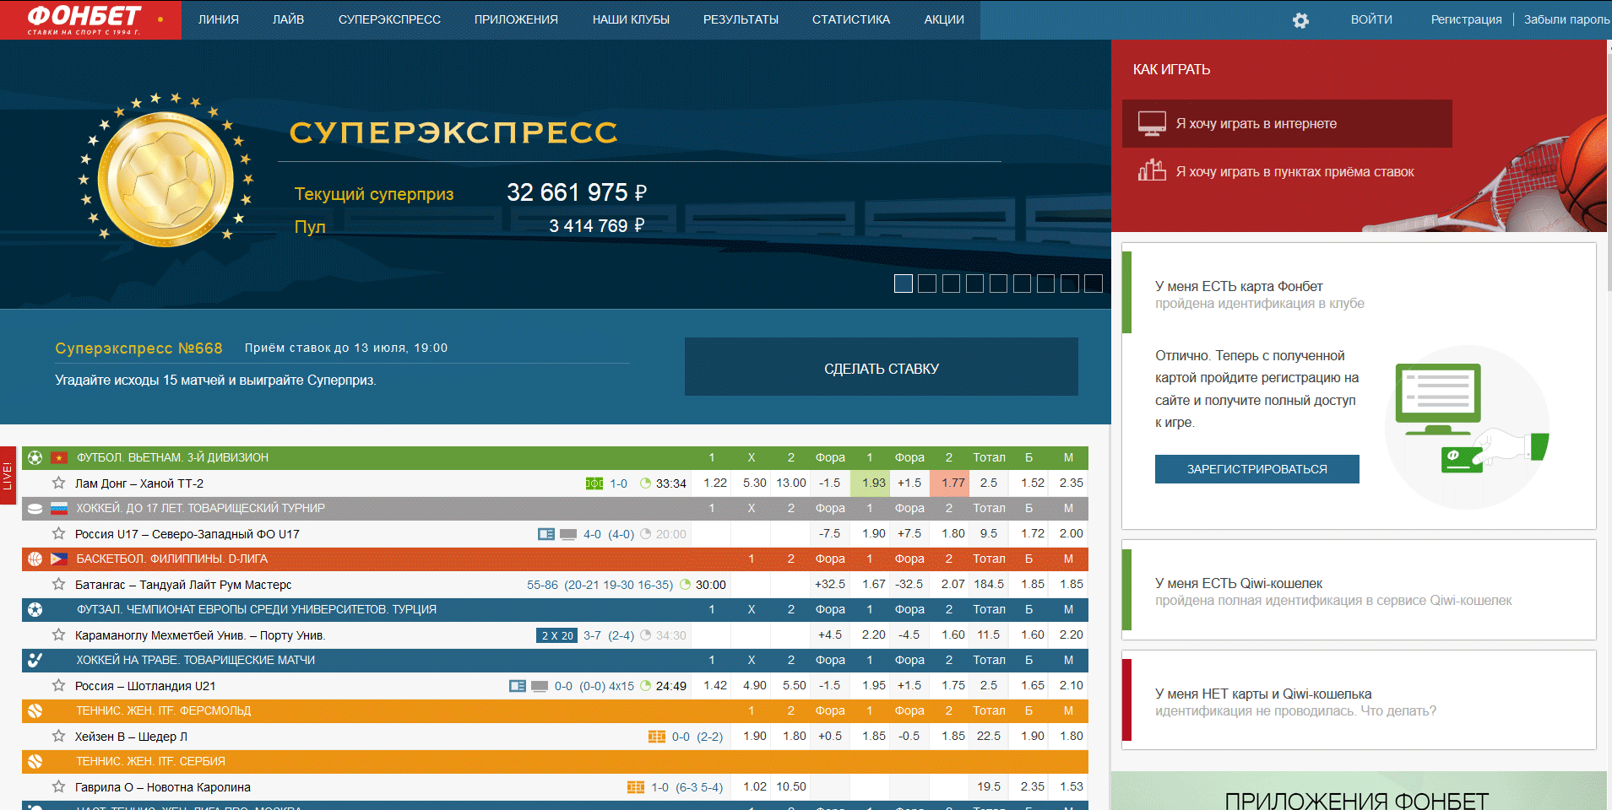Open РЕЗУЛЬТАТЫ page
The height and width of the screenshot is (810, 1612).
pyautogui.click(x=741, y=19)
